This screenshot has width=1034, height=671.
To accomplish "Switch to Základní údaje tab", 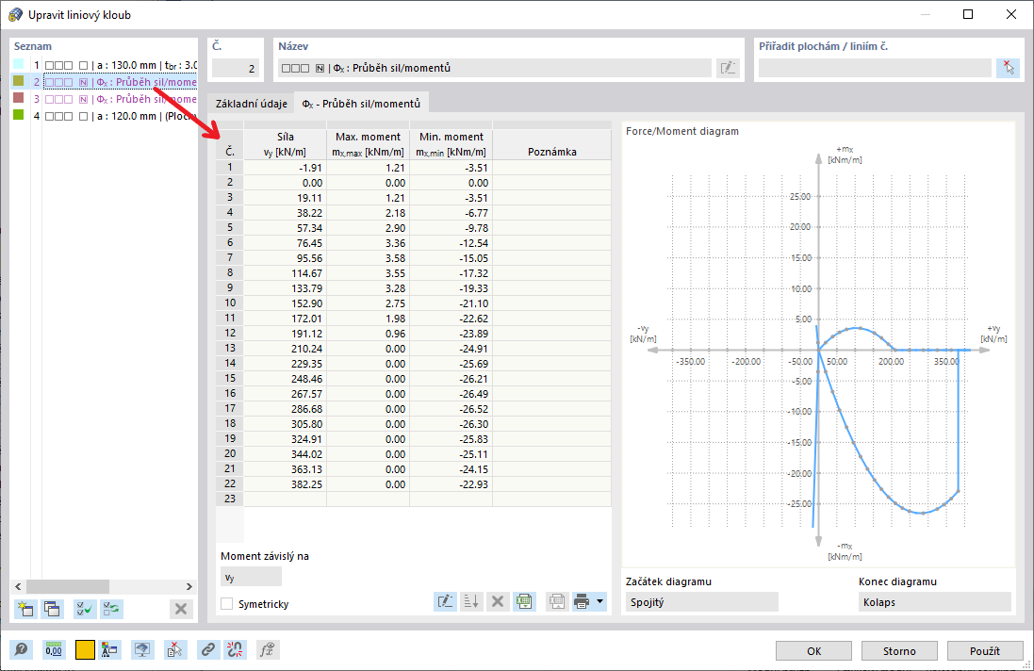I will [x=252, y=104].
